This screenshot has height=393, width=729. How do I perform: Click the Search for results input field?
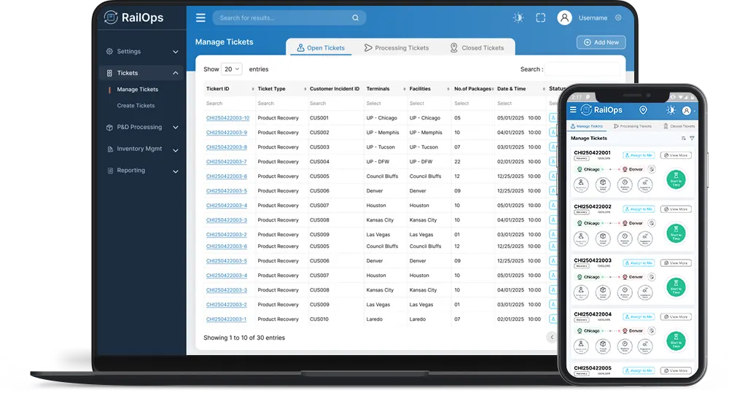click(x=284, y=17)
